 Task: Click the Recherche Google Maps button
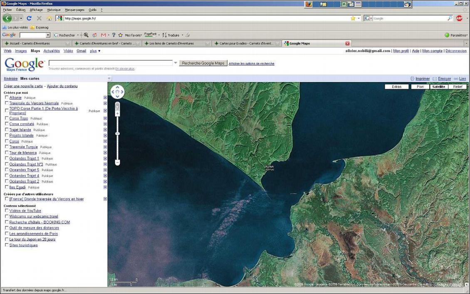(203, 63)
